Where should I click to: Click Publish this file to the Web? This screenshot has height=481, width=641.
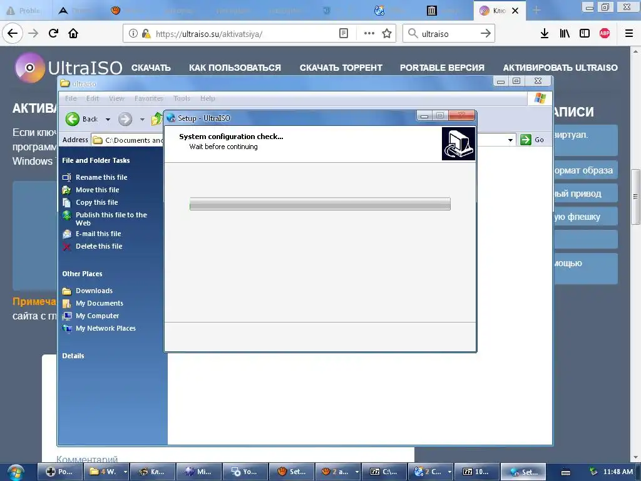(x=111, y=219)
